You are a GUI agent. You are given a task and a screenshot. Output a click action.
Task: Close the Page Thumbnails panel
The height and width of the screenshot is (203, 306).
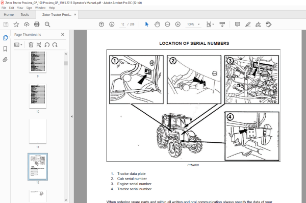[x=63, y=35]
